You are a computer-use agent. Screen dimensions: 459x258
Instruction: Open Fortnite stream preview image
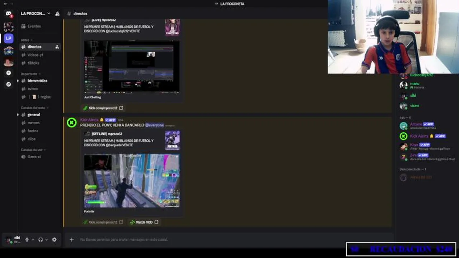pyautogui.click(x=132, y=181)
